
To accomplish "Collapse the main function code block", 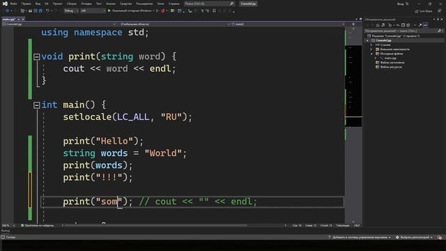I will pyautogui.click(x=37, y=105).
